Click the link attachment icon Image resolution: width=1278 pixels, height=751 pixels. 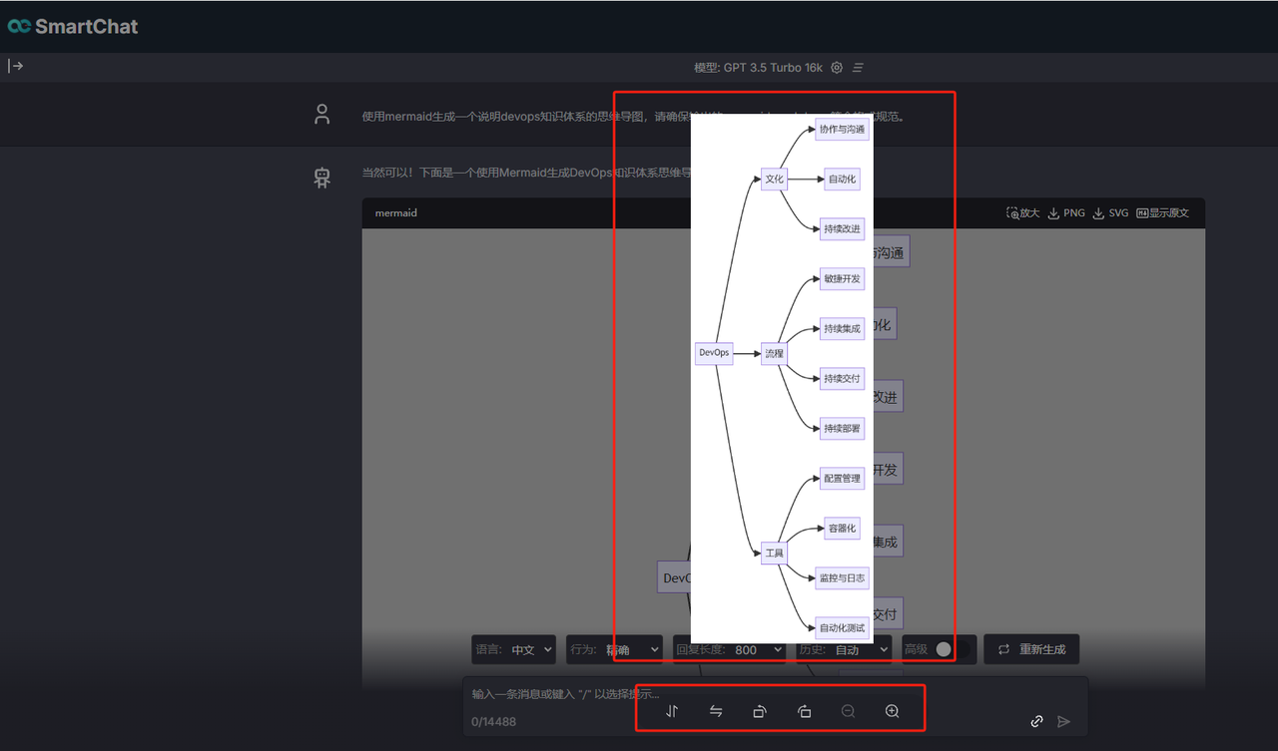pyautogui.click(x=1036, y=721)
